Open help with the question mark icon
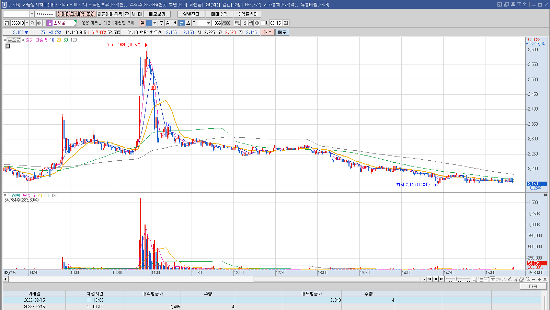Viewport: 550px width, 310px height. 525,4
